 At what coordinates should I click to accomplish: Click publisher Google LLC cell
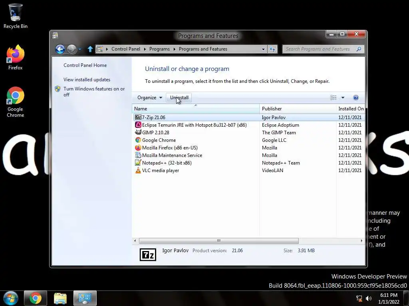click(x=274, y=140)
